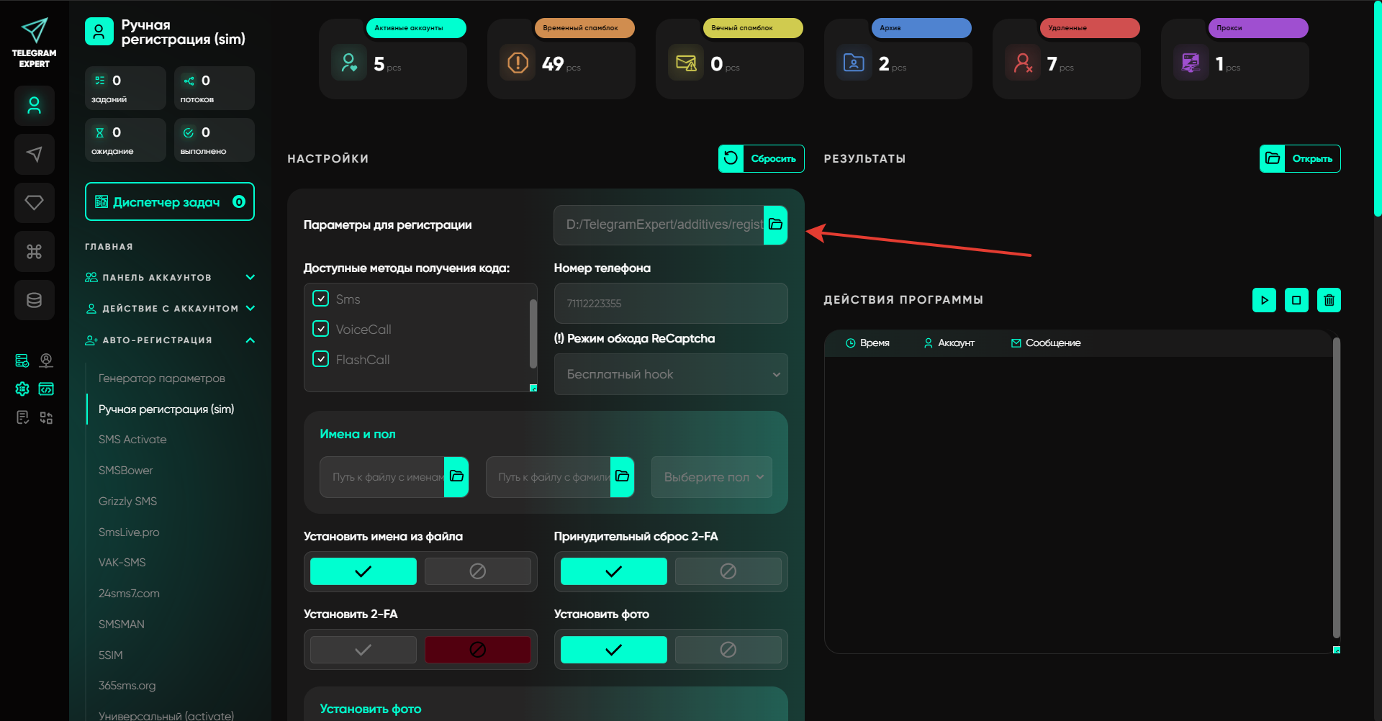
Task: Start the program with the play button
Action: tap(1264, 300)
